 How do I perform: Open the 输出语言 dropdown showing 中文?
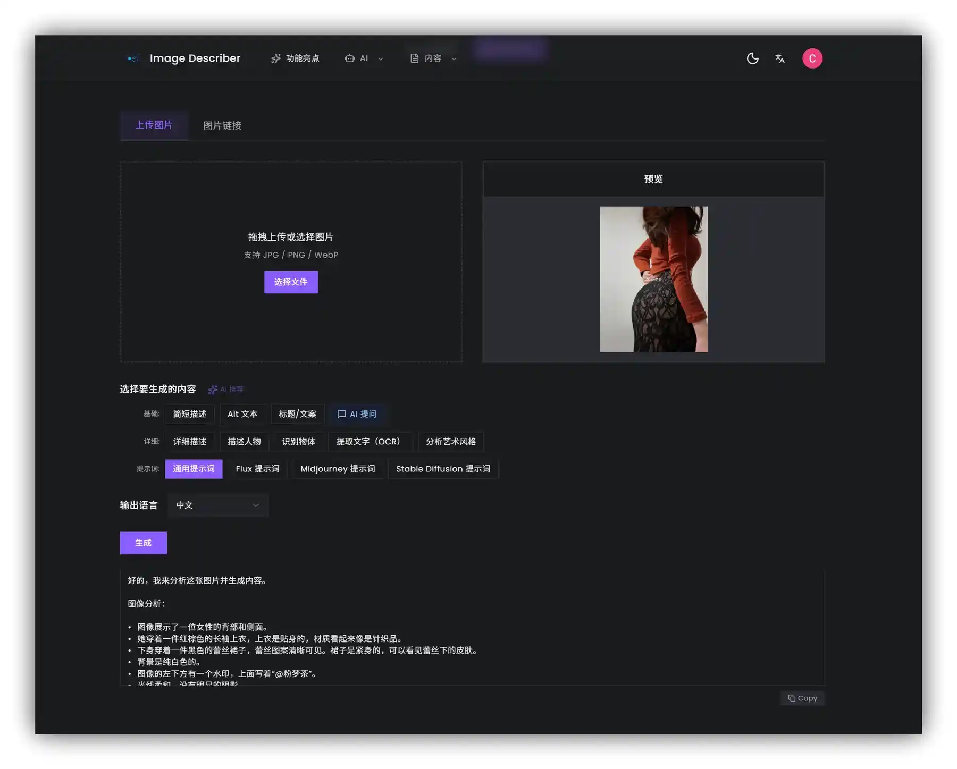217,505
